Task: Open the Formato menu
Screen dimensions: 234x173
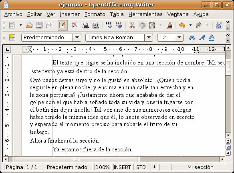Action: (x=95, y=14)
